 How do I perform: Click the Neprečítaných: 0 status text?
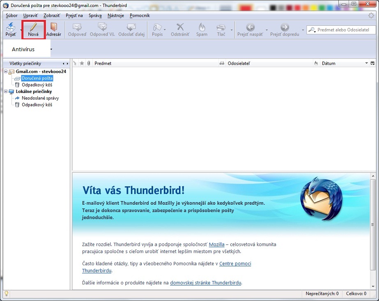point(322,294)
